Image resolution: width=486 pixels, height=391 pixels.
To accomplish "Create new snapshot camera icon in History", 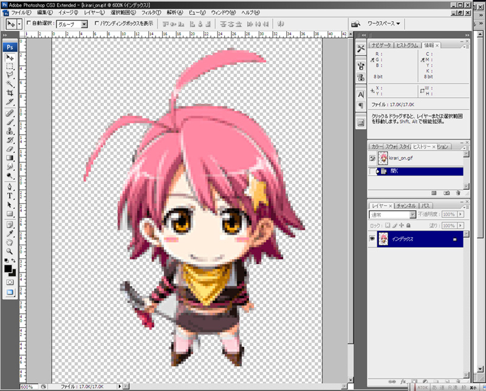I will click(x=447, y=193).
